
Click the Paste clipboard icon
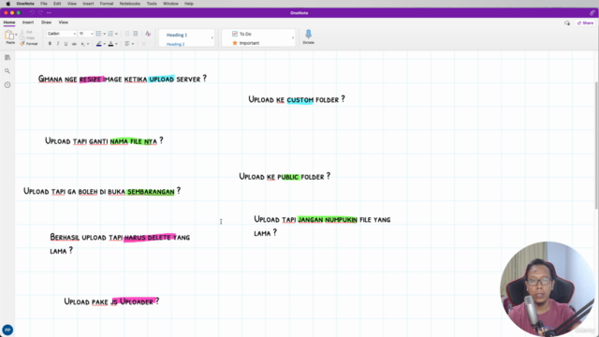9,36
